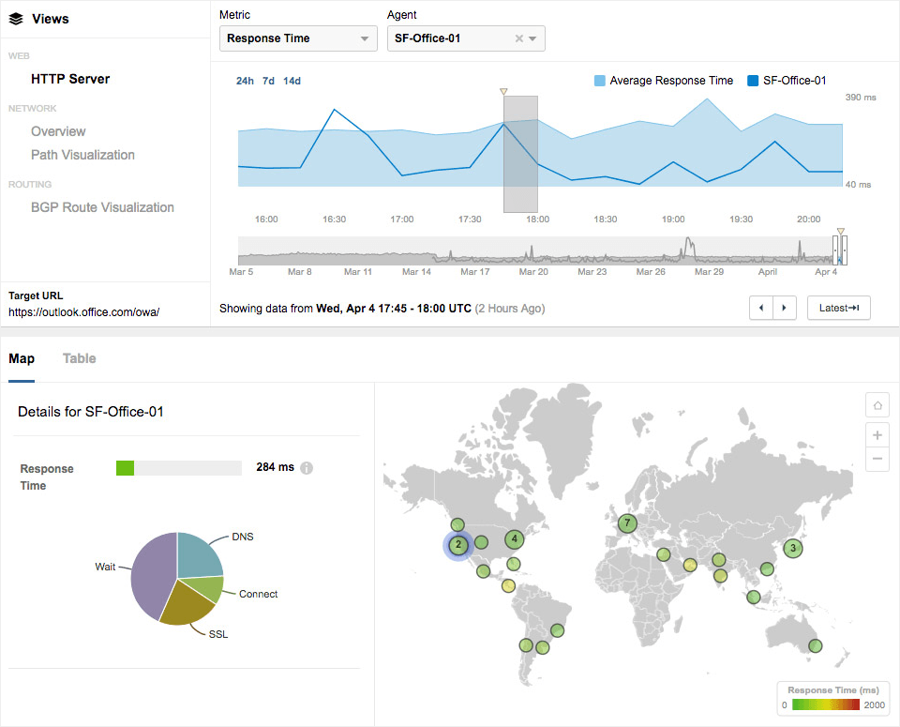
Task: Click the map home reset icon
Action: [x=877, y=406]
